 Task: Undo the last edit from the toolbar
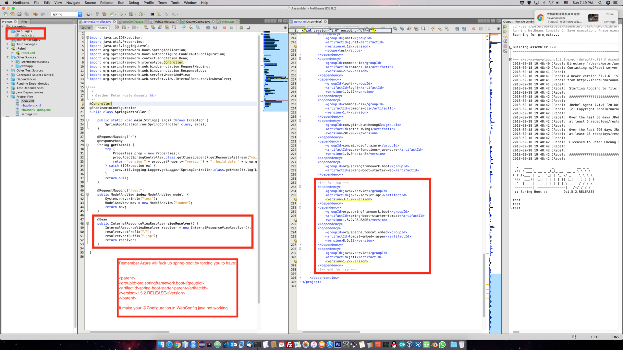(35, 14)
